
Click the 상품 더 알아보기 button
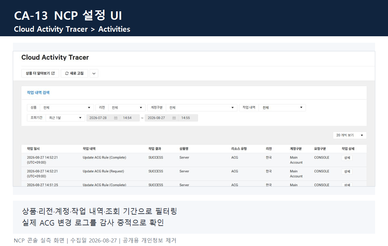(x=40, y=73)
